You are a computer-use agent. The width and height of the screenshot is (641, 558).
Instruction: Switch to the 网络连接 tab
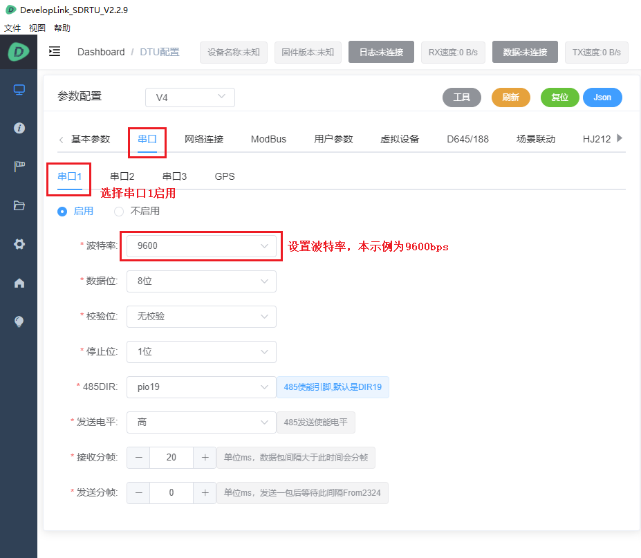click(x=204, y=139)
